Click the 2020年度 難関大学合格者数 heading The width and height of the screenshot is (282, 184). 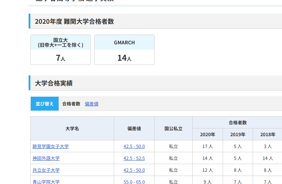tap(74, 21)
